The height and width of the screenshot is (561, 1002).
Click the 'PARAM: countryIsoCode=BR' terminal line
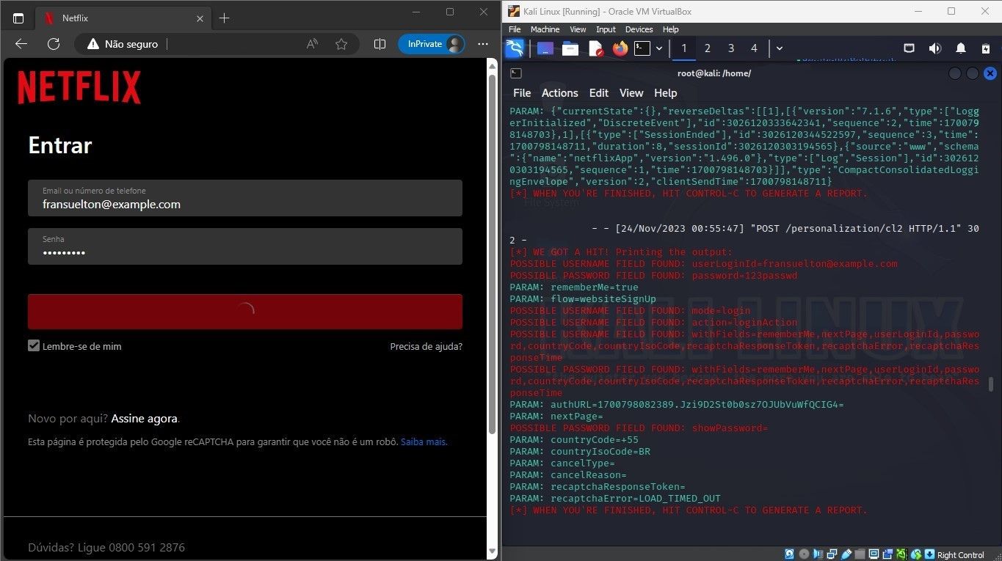580,452
